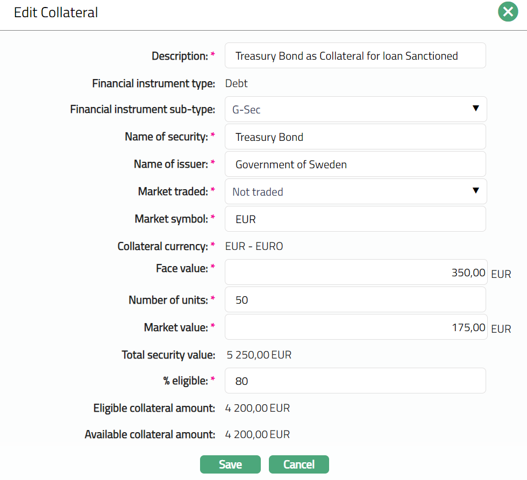Viewport: 527px width, 480px height.
Task: Click into the Face value field
Action: [355, 273]
